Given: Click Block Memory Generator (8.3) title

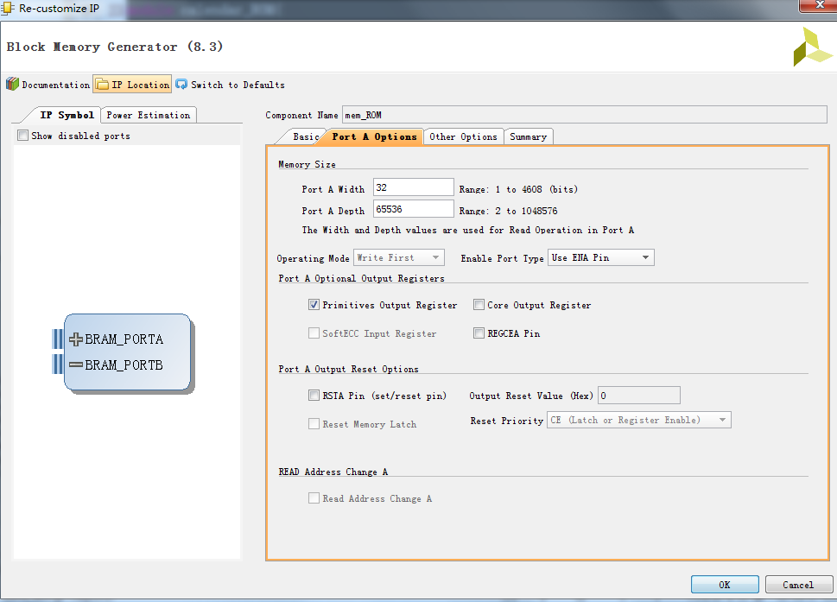Looking at the screenshot, I should [x=115, y=47].
